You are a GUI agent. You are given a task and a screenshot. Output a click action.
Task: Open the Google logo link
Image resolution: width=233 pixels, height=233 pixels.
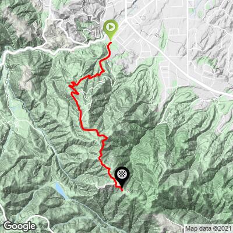click(x=20, y=226)
